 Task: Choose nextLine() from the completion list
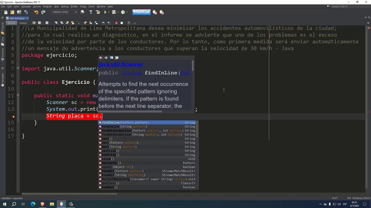point(148,151)
